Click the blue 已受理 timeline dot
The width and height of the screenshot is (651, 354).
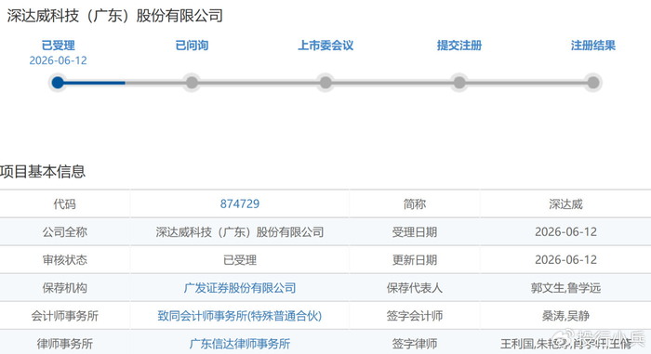[x=58, y=83]
